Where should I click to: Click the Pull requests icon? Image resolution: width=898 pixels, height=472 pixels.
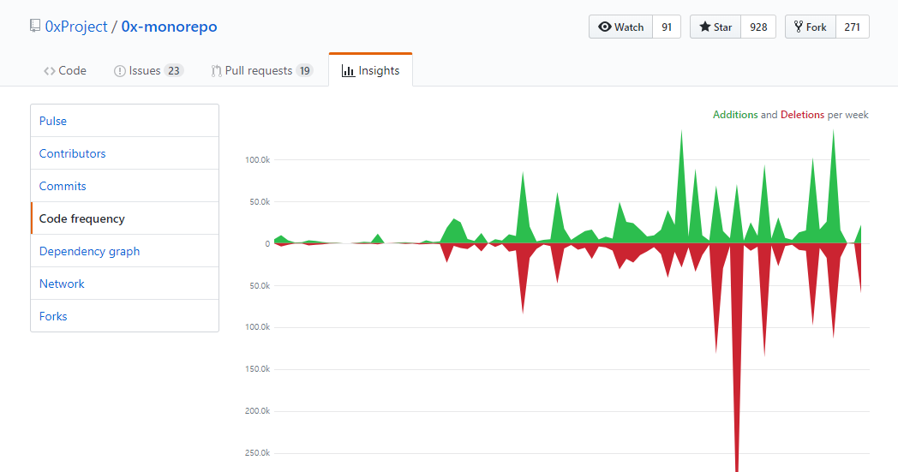[216, 71]
